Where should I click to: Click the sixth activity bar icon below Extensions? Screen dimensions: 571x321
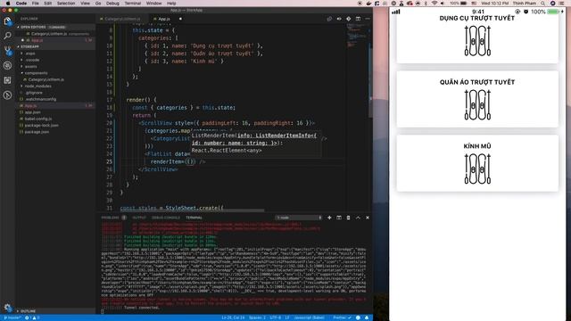(x=7, y=95)
